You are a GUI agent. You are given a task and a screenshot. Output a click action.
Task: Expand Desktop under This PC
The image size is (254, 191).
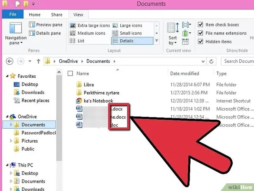[11, 173]
